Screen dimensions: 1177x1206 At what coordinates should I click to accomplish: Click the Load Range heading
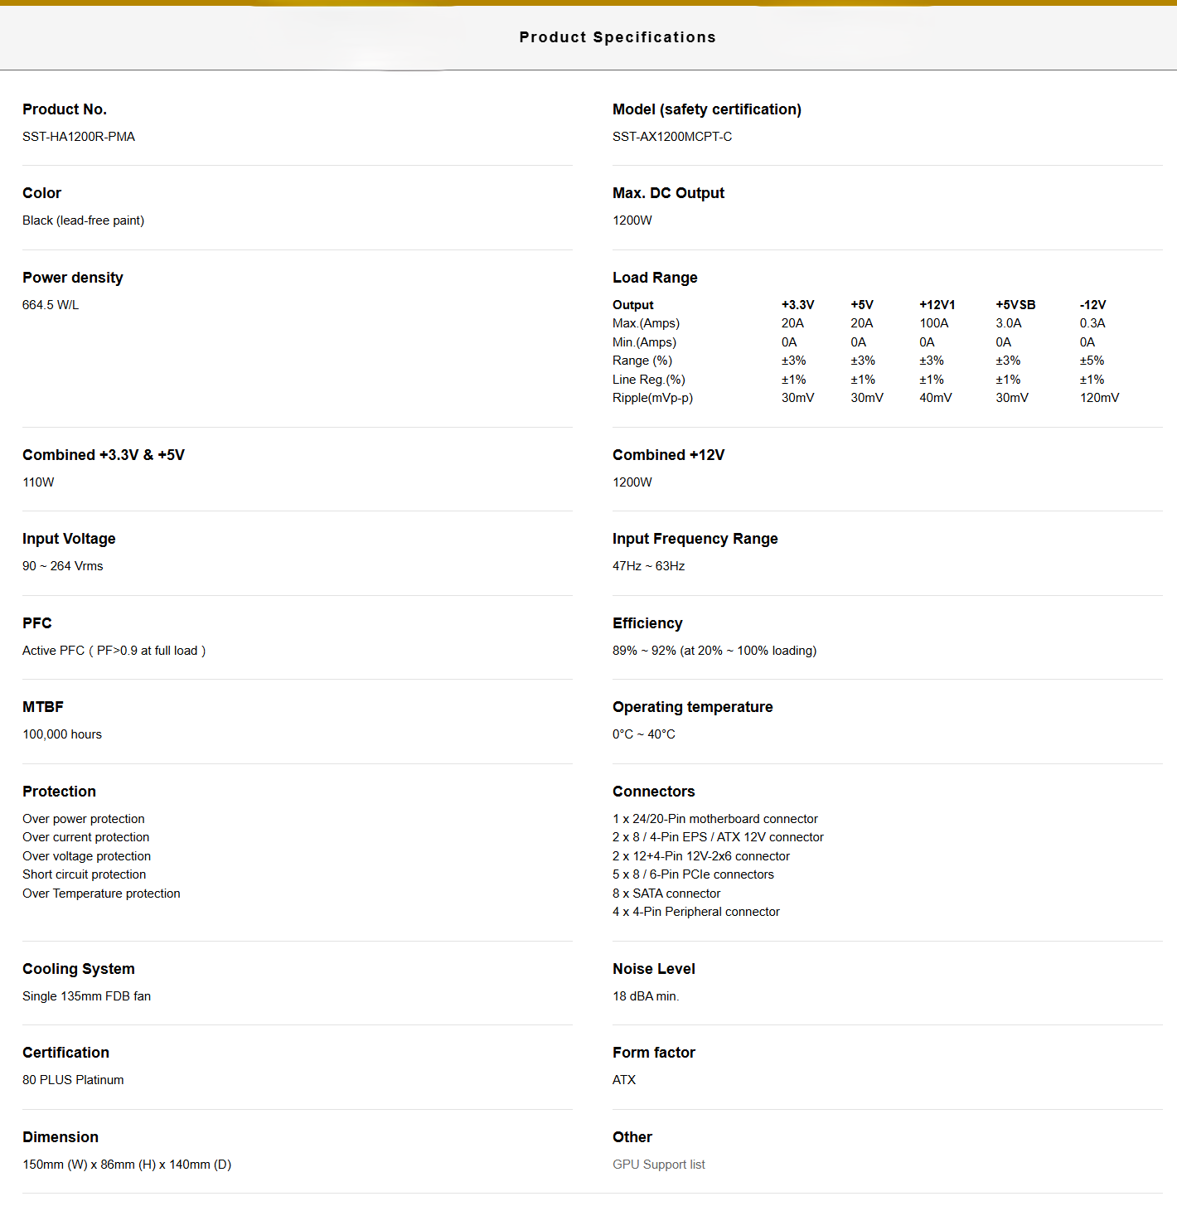pos(655,278)
